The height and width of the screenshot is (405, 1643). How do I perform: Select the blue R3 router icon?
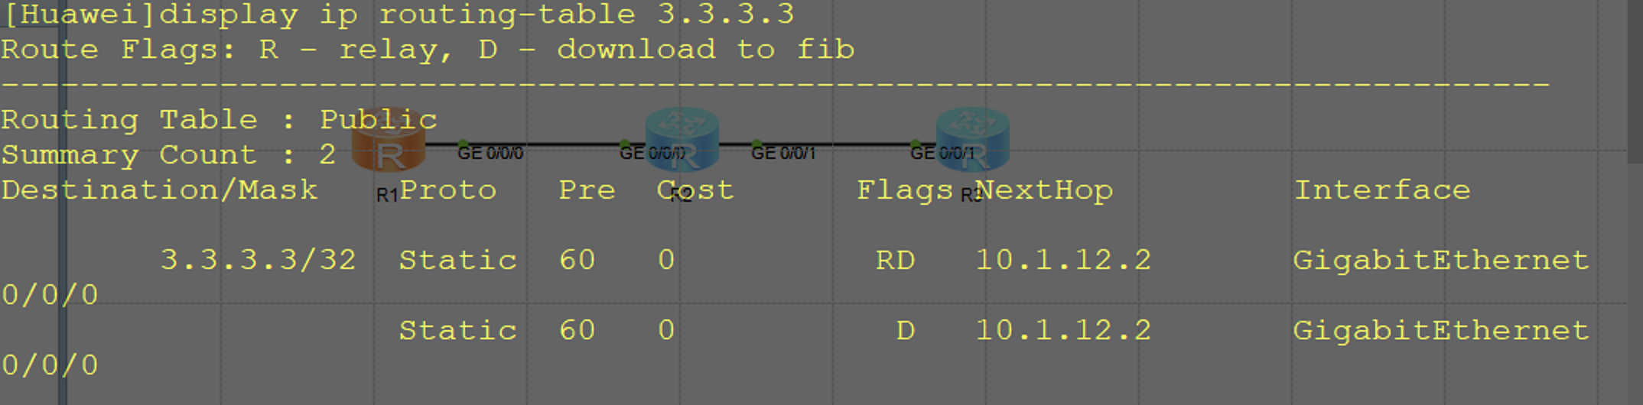973,139
